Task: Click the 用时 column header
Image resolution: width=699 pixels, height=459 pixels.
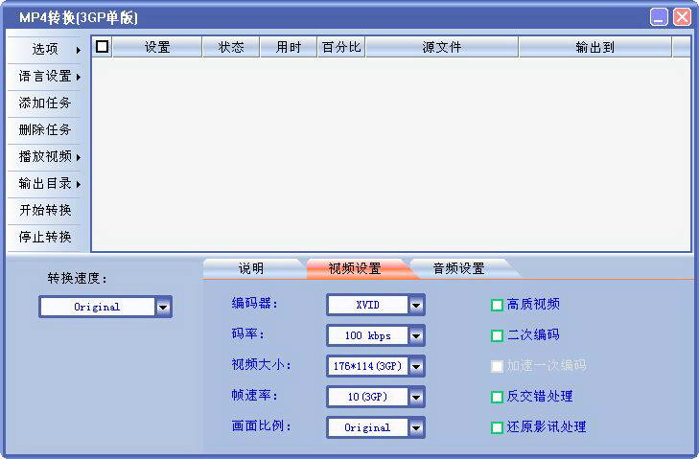Action: click(289, 47)
